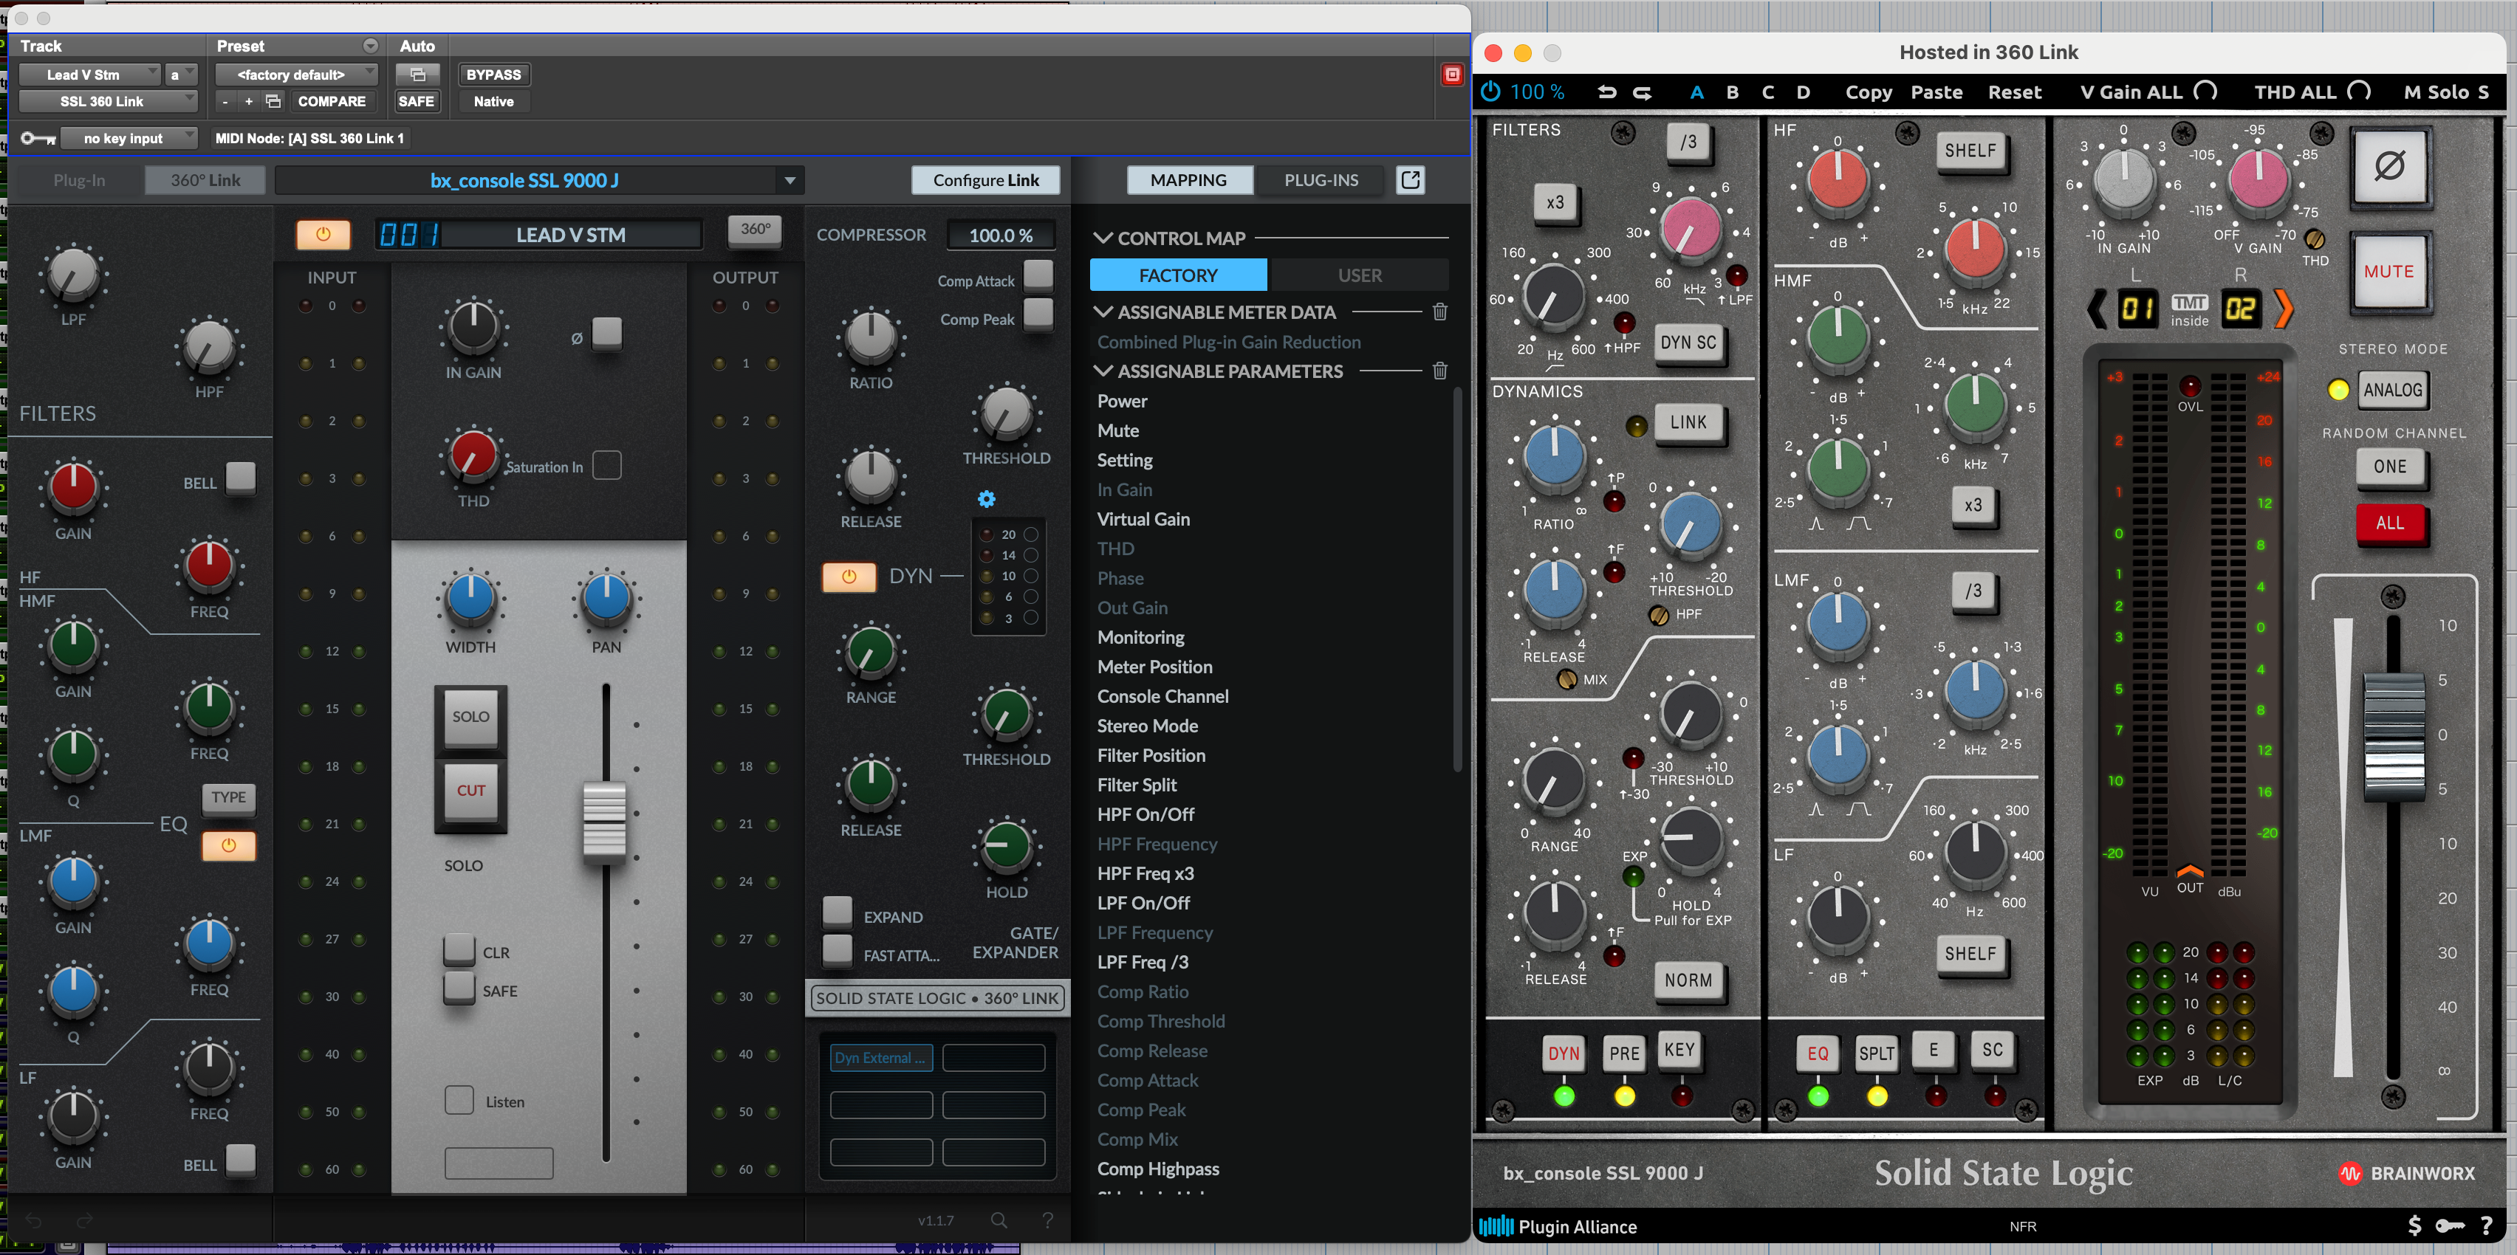Switch to the PLUG-INS tab

(1321, 179)
